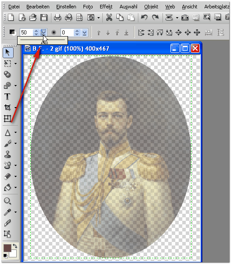The width and height of the screenshot is (231, 264).
Task: Open the Einstellen menu
Action: coord(66,7)
